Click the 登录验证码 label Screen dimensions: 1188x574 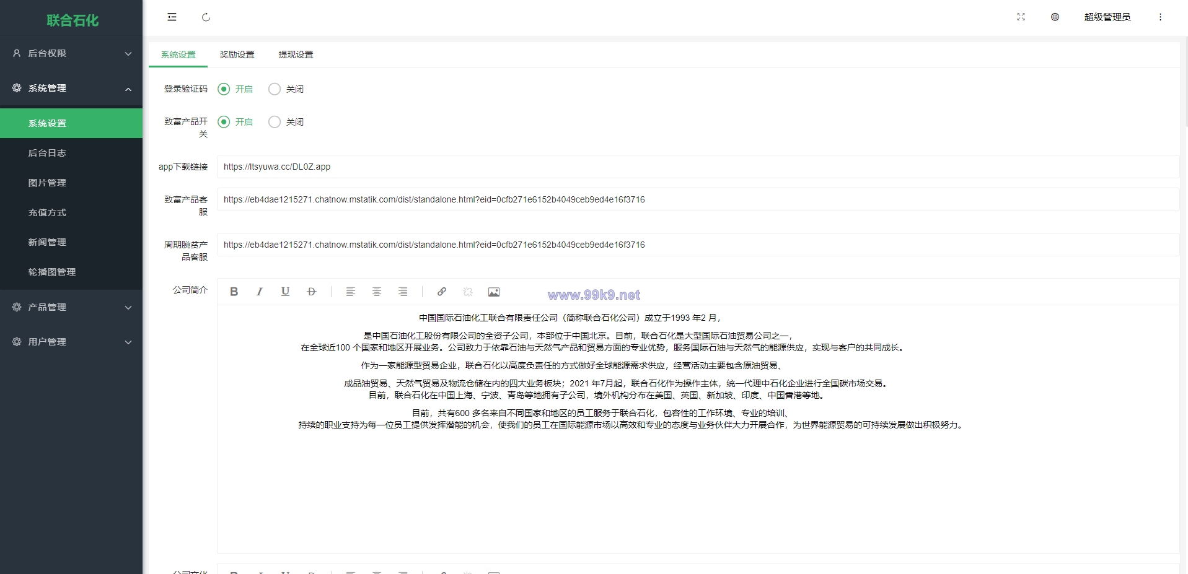coord(185,89)
